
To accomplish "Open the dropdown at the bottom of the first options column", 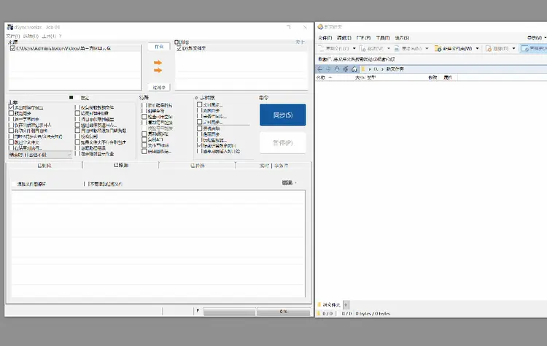I will tap(70, 155).
